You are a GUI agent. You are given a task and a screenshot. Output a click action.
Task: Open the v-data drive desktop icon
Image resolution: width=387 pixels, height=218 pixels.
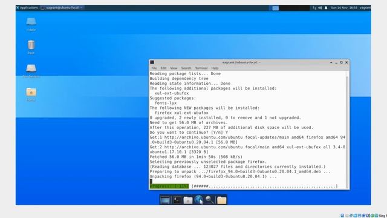pyautogui.click(x=31, y=24)
